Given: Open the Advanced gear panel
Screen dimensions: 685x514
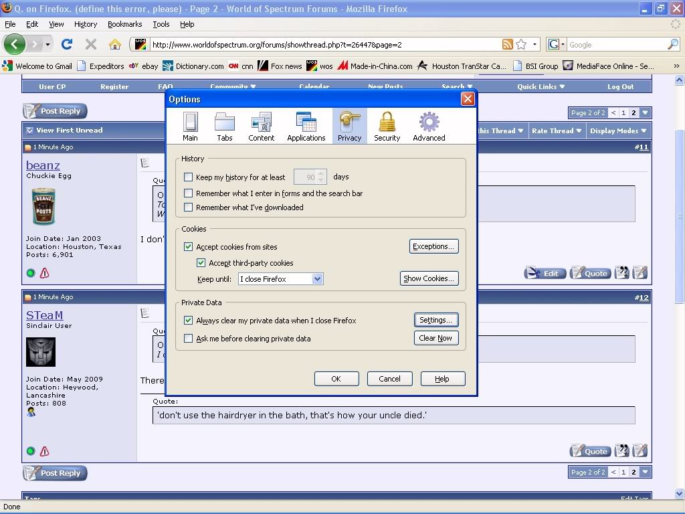Looking at the screenshot, I should 429,126.
